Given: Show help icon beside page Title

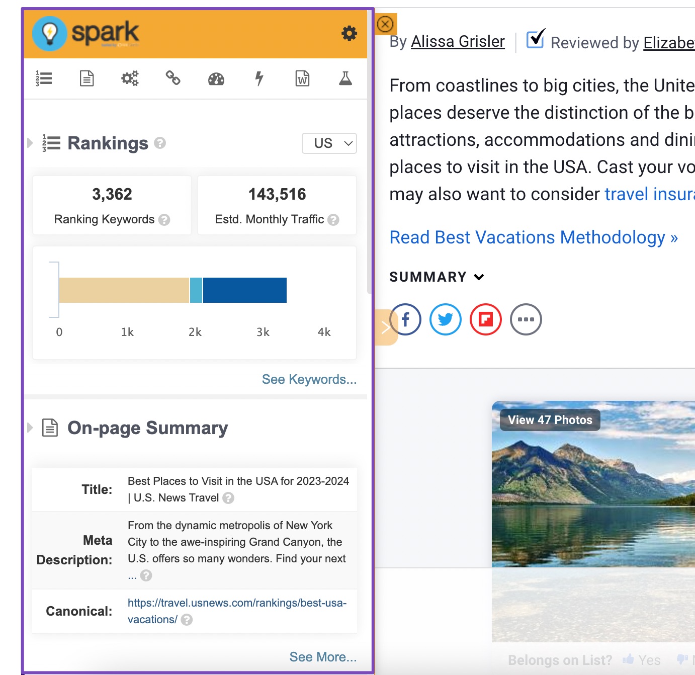Looking at the screenshot, I should (228, 498).
